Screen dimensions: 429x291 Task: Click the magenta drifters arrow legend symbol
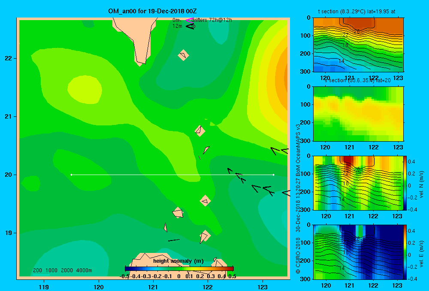click(190, 20)
